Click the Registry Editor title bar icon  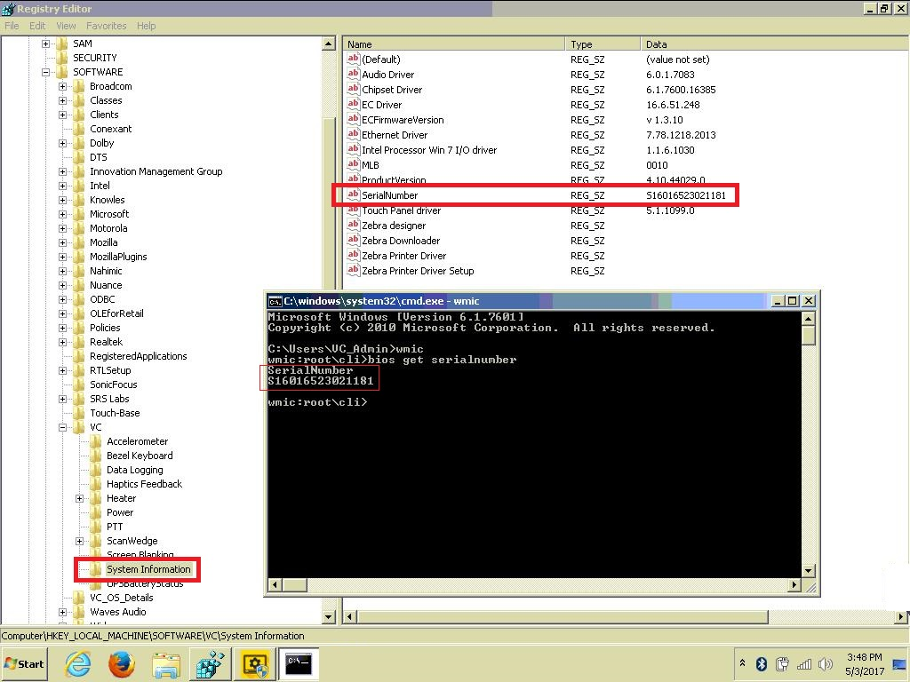pyautogui.click(x=7, y=9)
